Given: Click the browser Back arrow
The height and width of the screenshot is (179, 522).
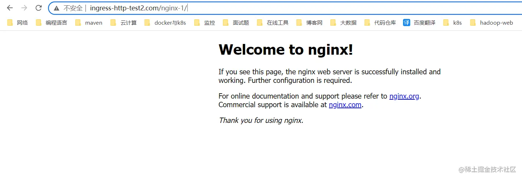Looking at the screenshot, I should pyautogui.click(x=10, y=8).
